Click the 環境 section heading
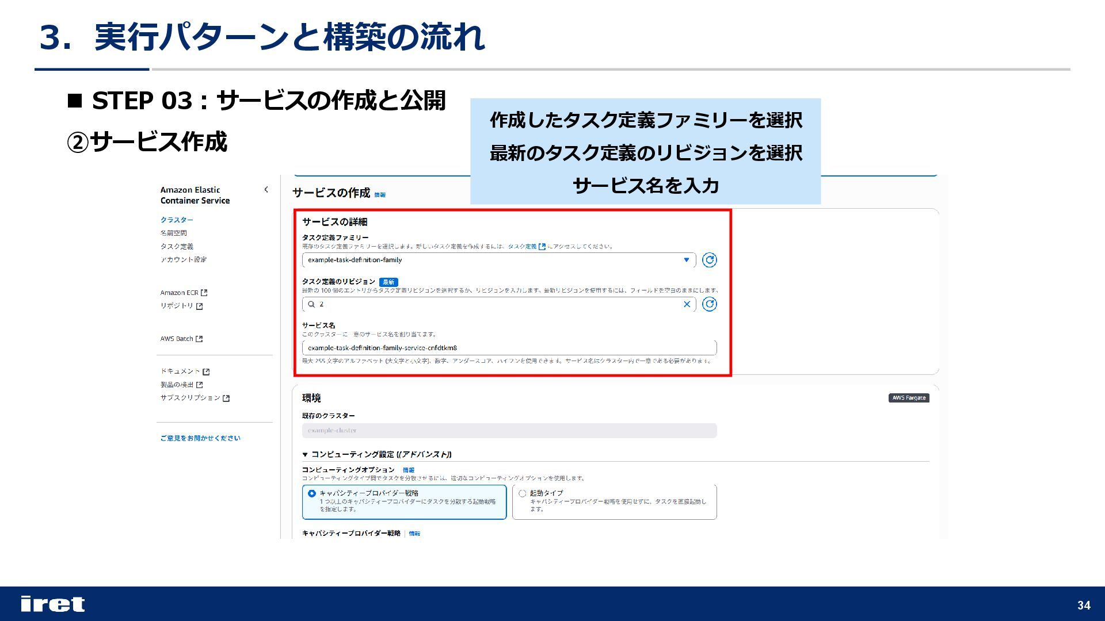Screen dimensions: 1105x621 [x=311, y=398]
